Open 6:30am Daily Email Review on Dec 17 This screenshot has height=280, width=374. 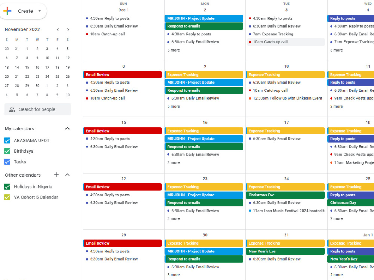pos(286,139)
